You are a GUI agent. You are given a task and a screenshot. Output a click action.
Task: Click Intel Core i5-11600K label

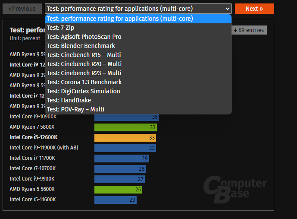click(x=33, y=200)
